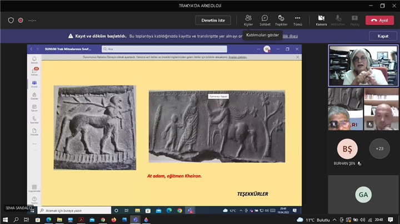Click the Ayarları değiştir link in the shared status bar
This screenshot has height=224, width=400.
point(238,57)
